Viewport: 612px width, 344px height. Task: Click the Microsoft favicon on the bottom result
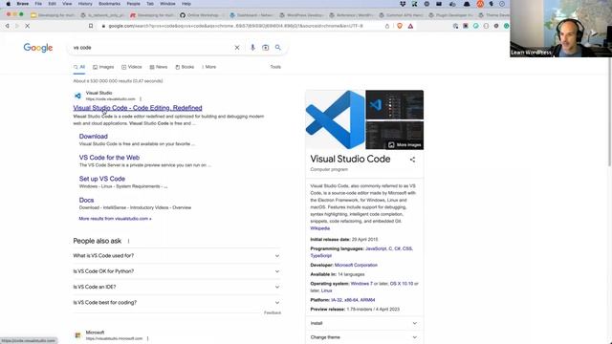click(77, 335)
